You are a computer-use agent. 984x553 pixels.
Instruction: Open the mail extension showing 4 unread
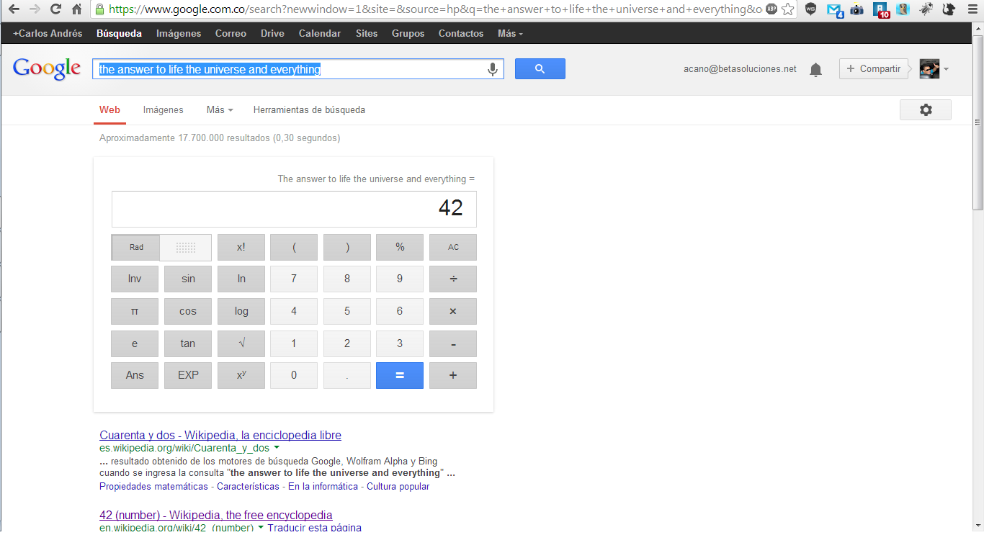pyautogui.click(x=835, y=10)
